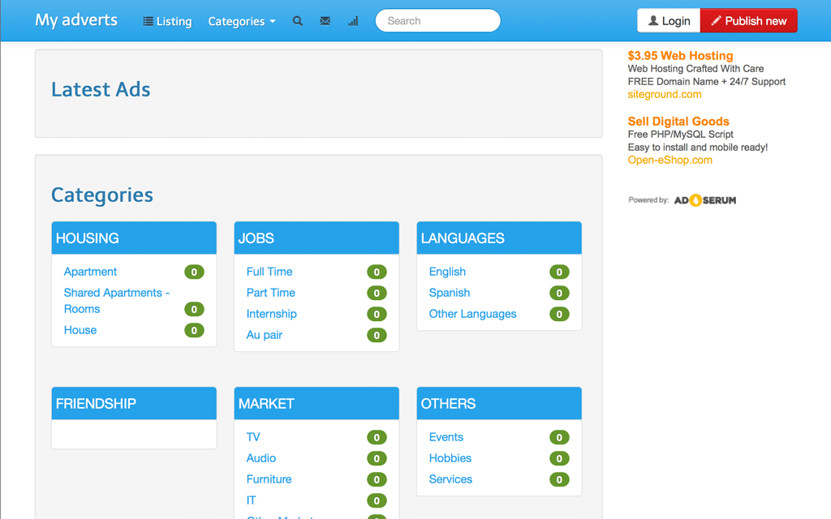The width and height of the screenshot is (831, 519).
Task: Open the Apartment category link
Action: click(90, 272)
